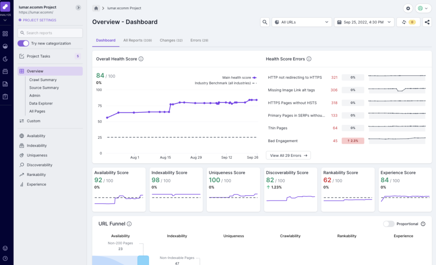Click the search magnifier icon button
436x265 pixels.
coord(265,22)
